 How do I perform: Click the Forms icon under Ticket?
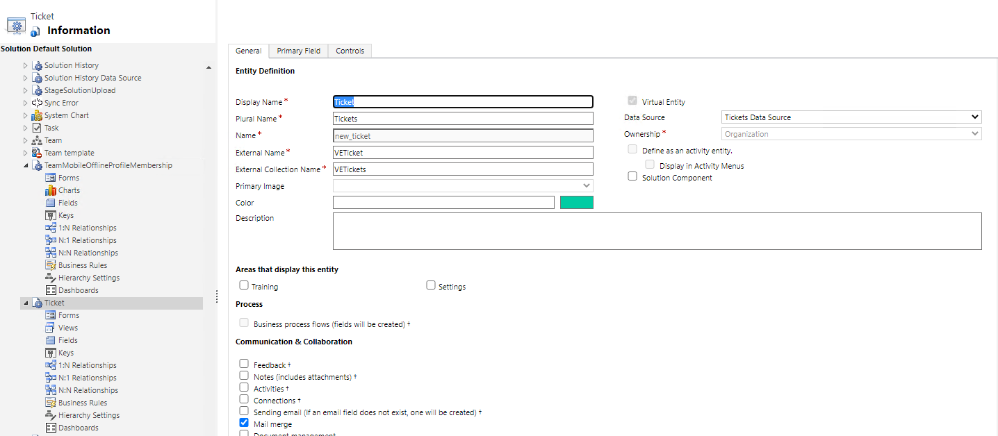tap(50, 315)
